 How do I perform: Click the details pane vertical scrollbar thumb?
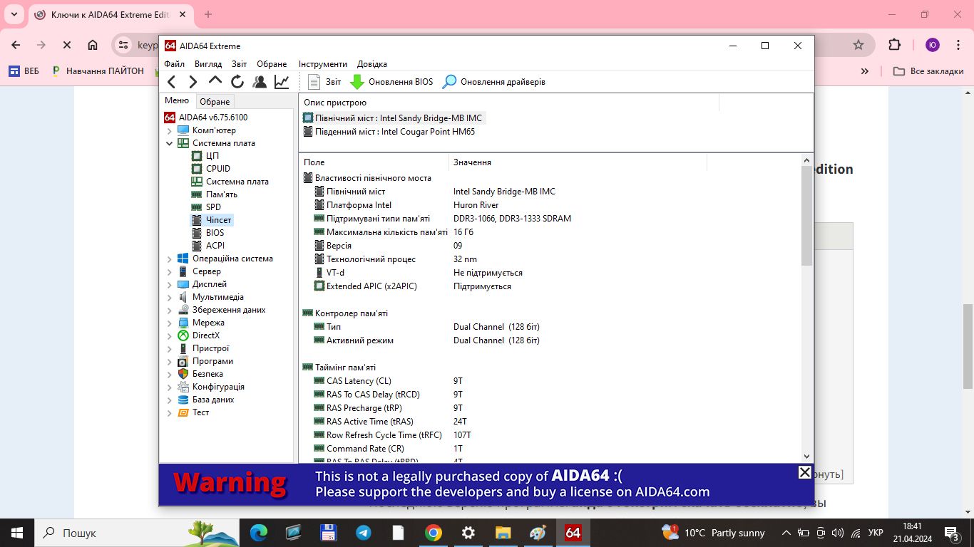coord(807,216)
